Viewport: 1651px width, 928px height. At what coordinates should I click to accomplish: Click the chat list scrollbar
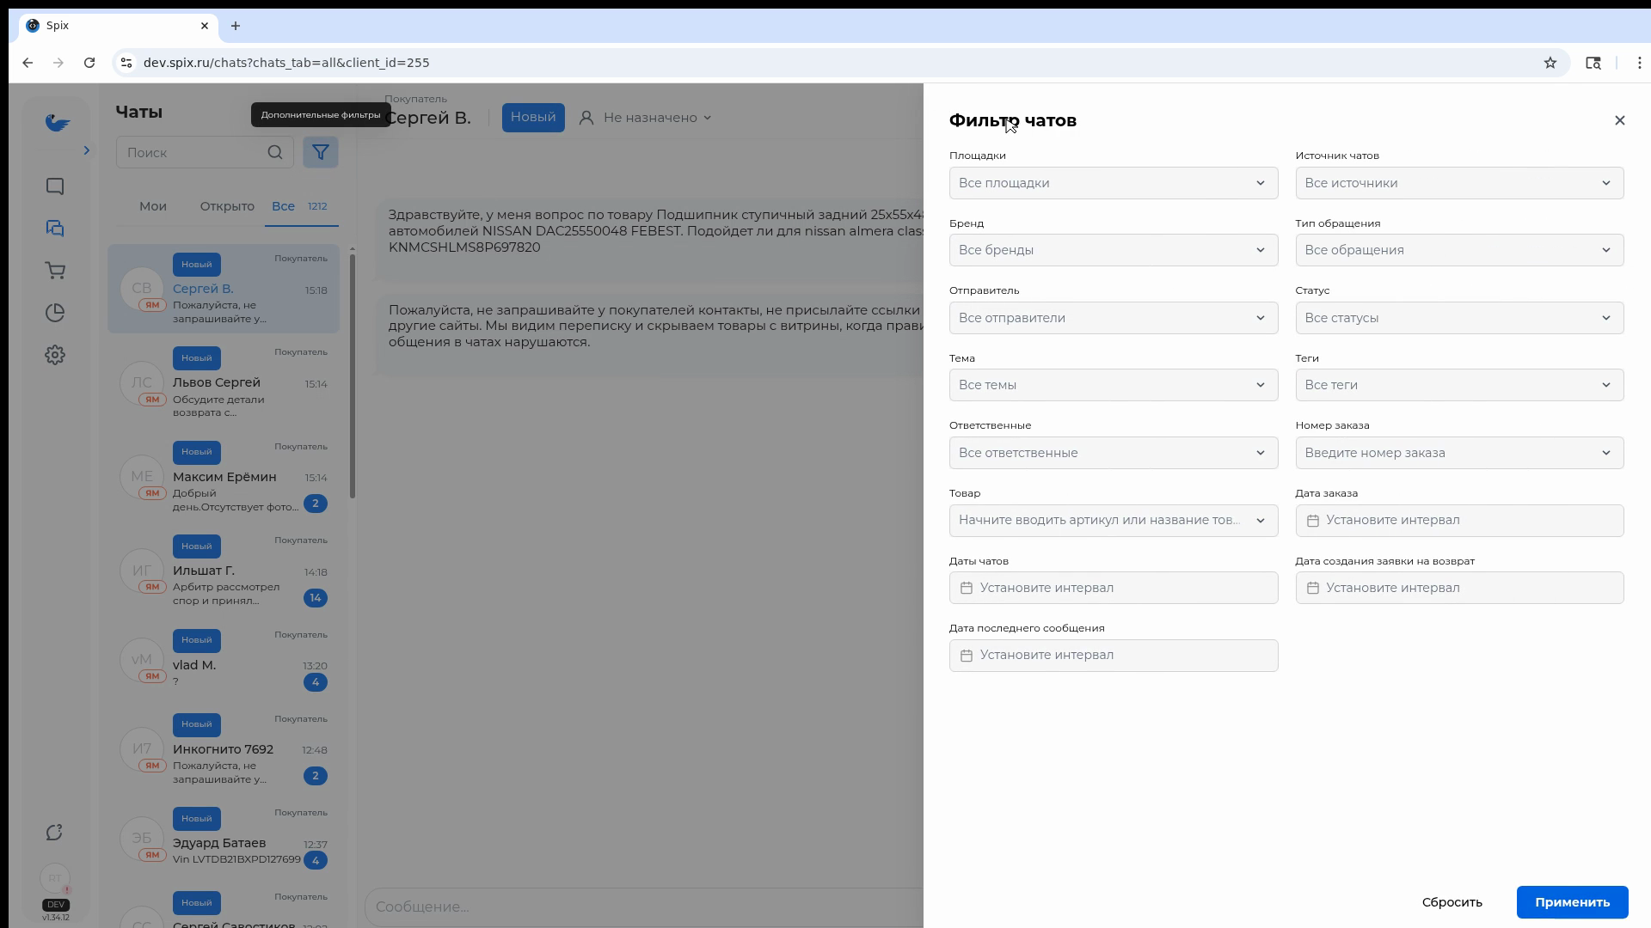[x=353, y=374]
